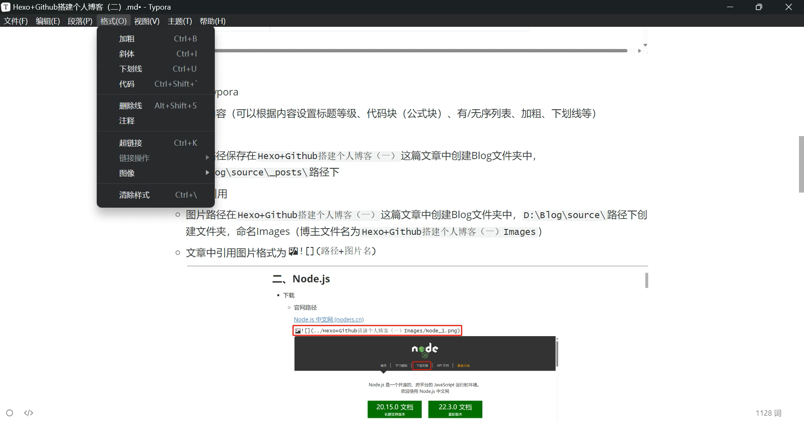Click 下载 bullet item in embedded image
Image resolution: width=804 pixels, height=422 pixels.
(x=289, y=296)
